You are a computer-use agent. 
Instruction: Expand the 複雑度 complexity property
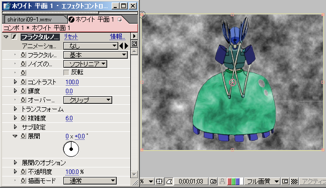point(15,118)
